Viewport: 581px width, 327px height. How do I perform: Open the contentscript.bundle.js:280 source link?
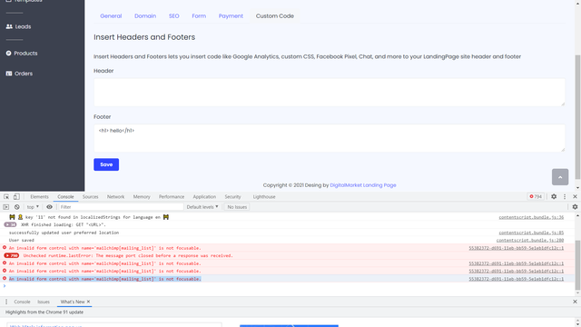(530, 240)
